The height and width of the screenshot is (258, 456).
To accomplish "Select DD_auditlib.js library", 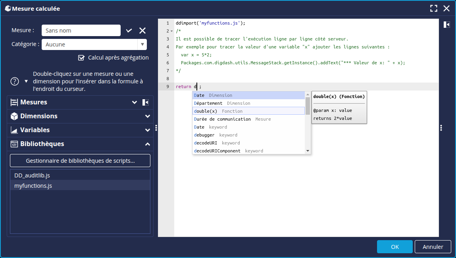I will [x=80, y=175].
